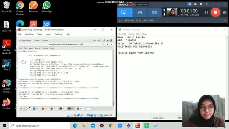The width and height of the screenshot is (229, 129).
Task: Expand the Bandicam bottom panel chevron
Action: coord(224,20)
